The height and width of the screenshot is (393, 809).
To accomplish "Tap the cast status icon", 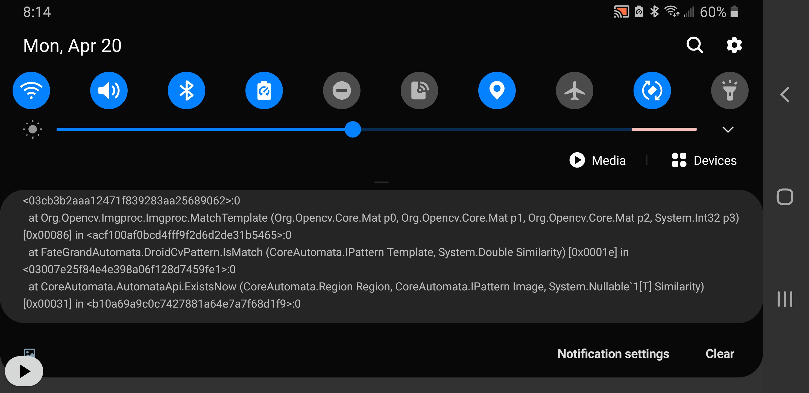I will (621, 12).
